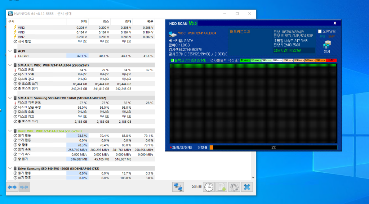369x204 pixels.
Task: Click the 200ms white legend swatch
Action: tap(277, 60)
